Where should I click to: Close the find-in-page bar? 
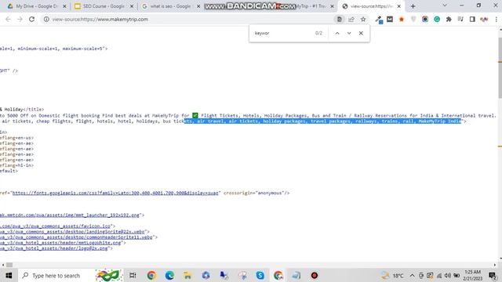click(x=361, y=33)
